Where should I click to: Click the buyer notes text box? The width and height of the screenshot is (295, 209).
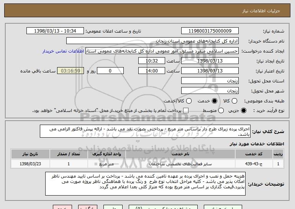tap(145, 184)
